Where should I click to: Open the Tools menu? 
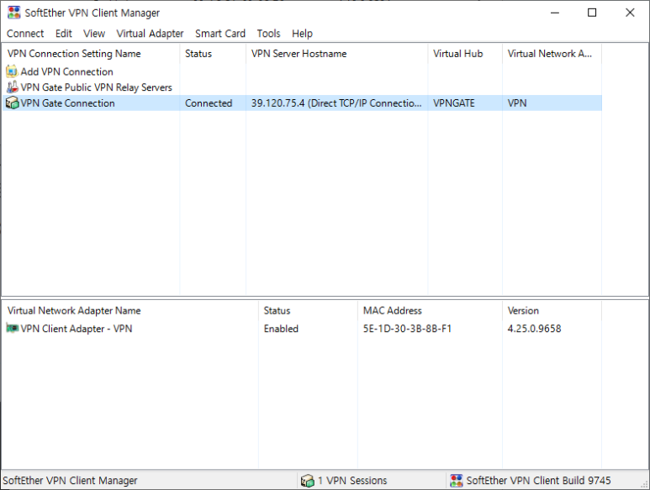pos(268,34)
